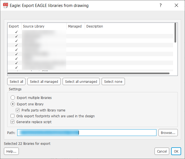Click the Select all button

[16, 81]
